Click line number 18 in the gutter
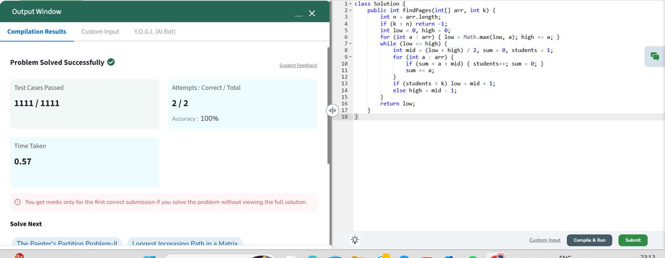The width and height of the screenshot is (665, 258). [x=344, y=116]
